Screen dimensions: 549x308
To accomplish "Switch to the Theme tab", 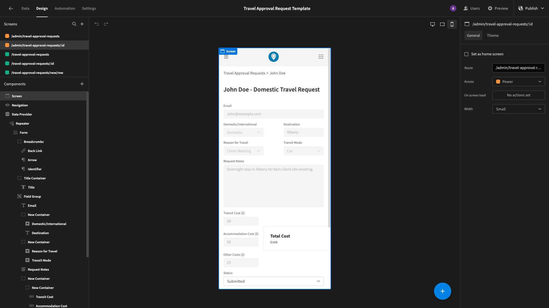I will 493,35.
